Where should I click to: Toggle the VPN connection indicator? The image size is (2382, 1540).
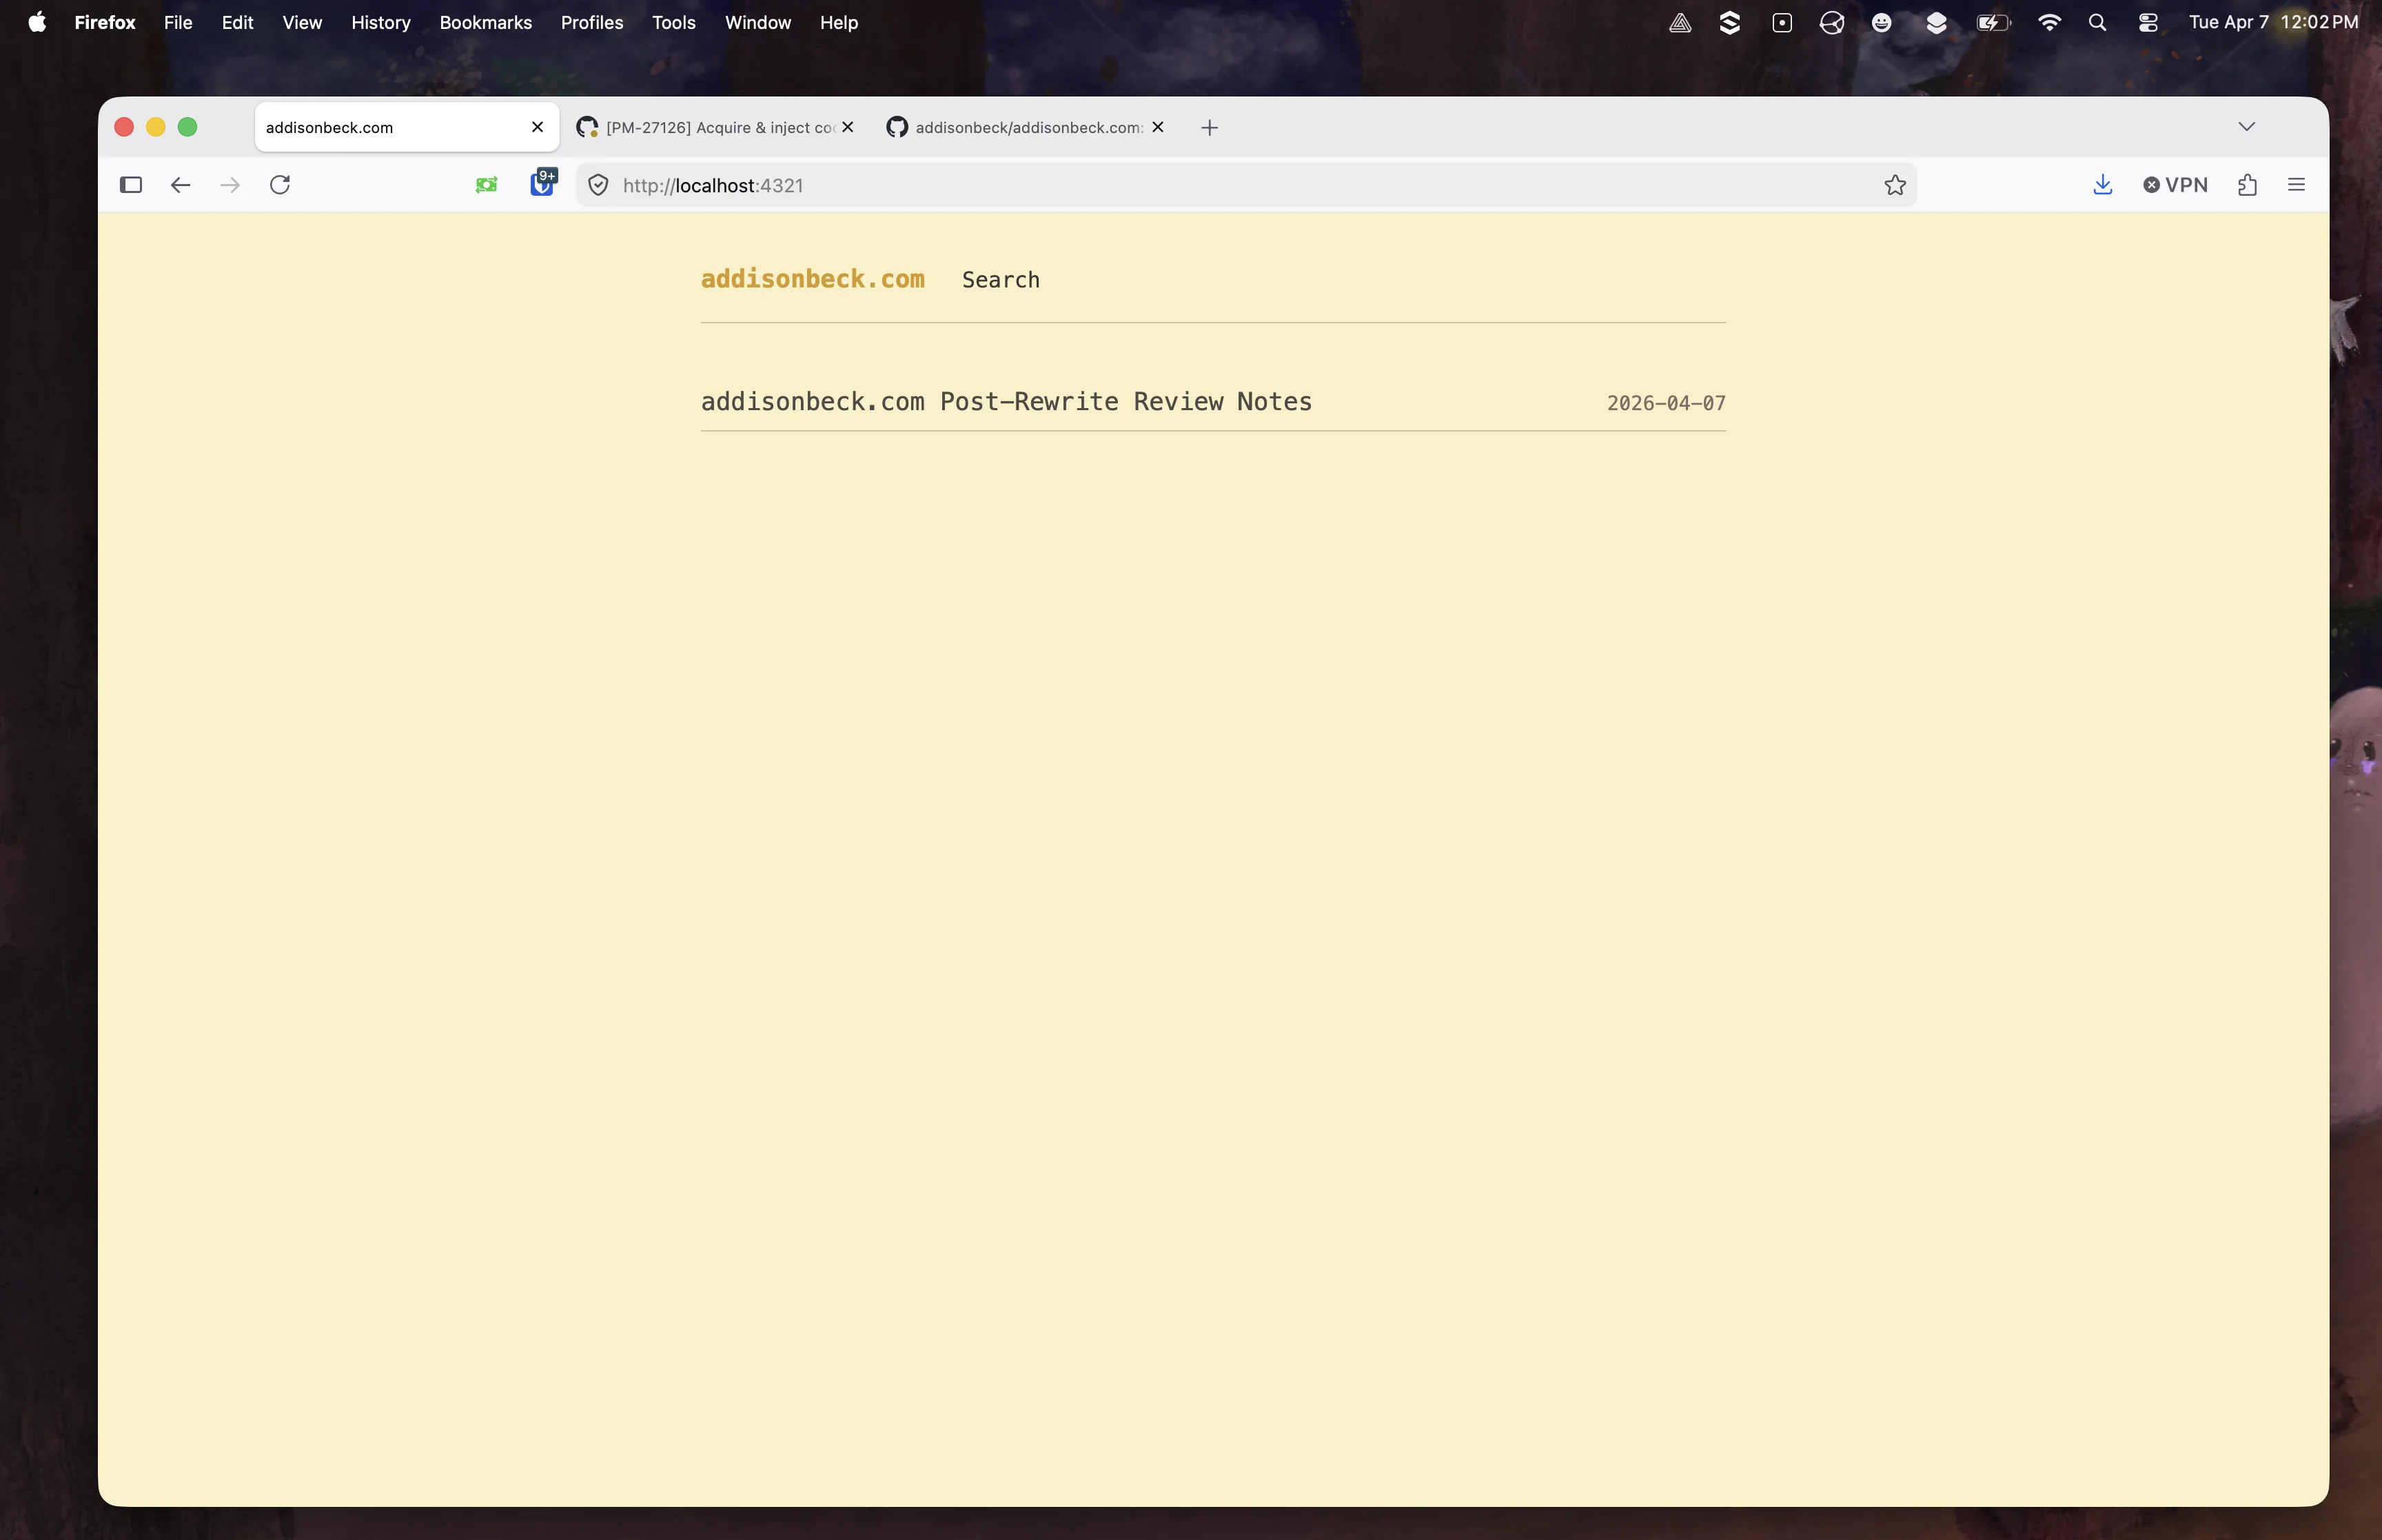2176,185
